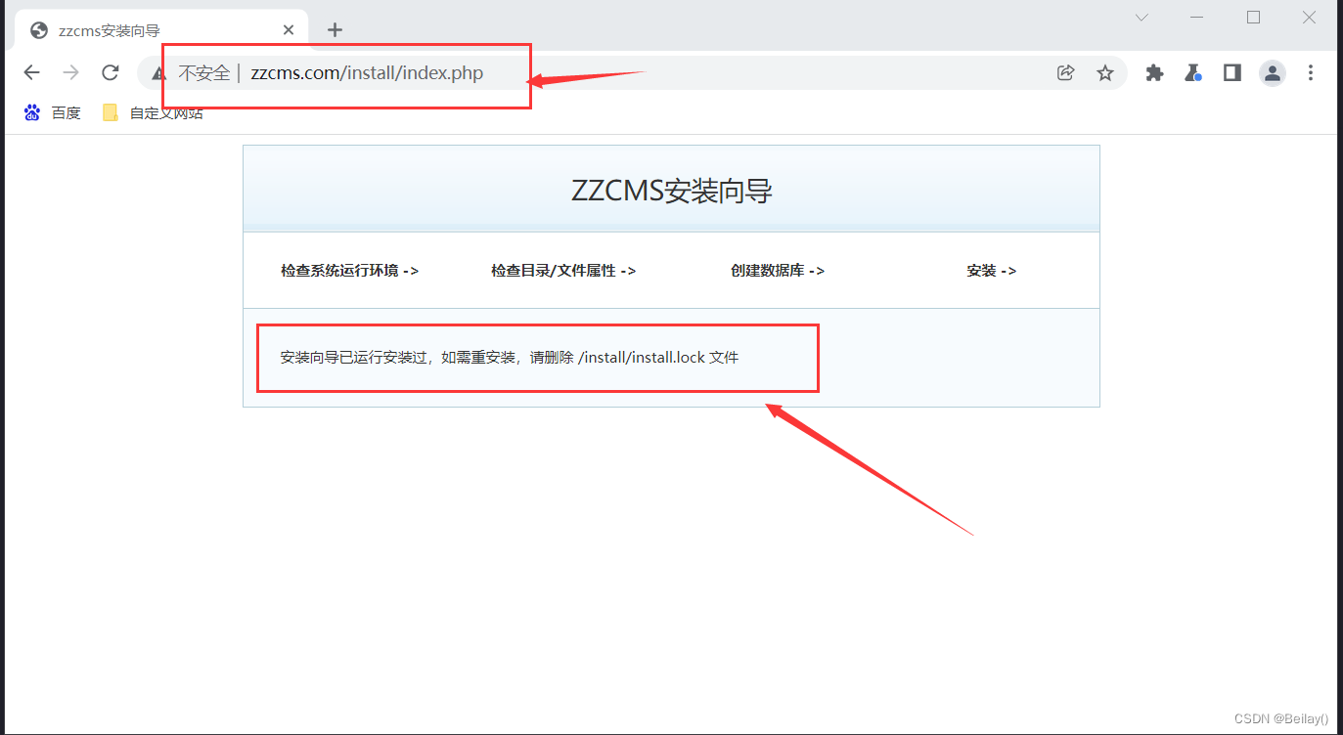Share this page via share icon
1343x735 pixels.
click(1066, 72)
